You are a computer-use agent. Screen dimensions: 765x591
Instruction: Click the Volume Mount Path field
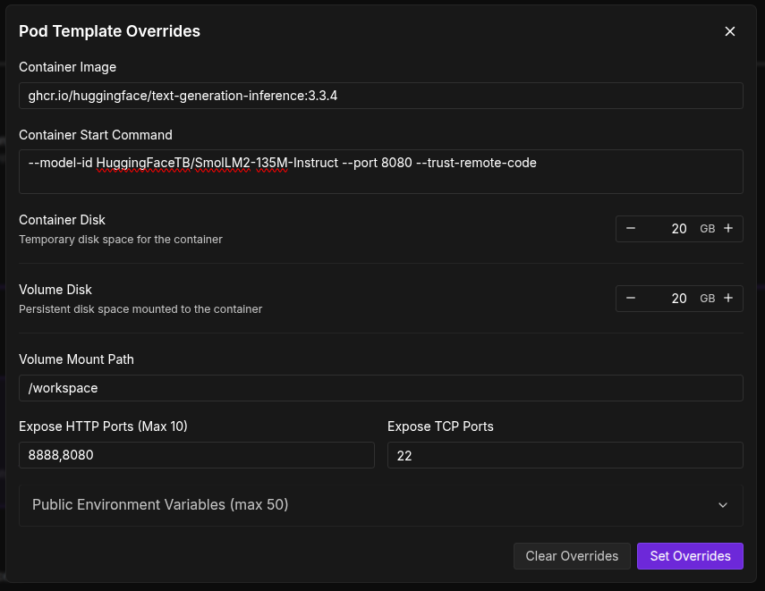(x=380, y=388)
